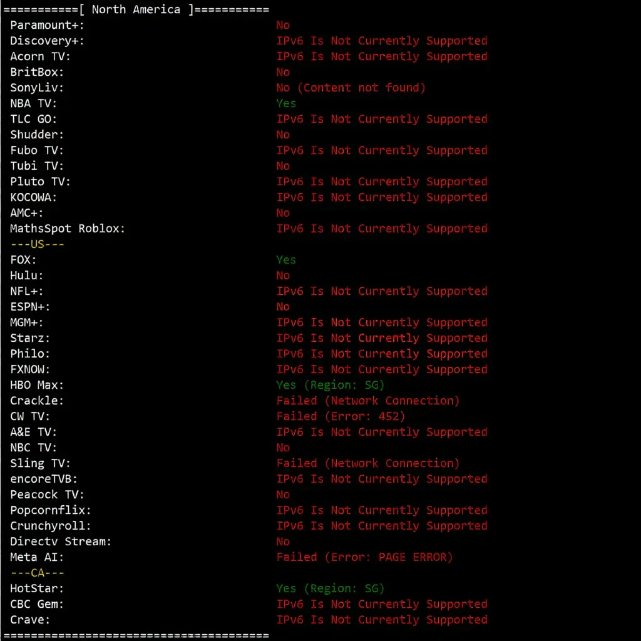Screen dimensions: 641x641
Task: Click IPv6 not supported message beside Crunchyroll
Action: click(x=382, y=526)
